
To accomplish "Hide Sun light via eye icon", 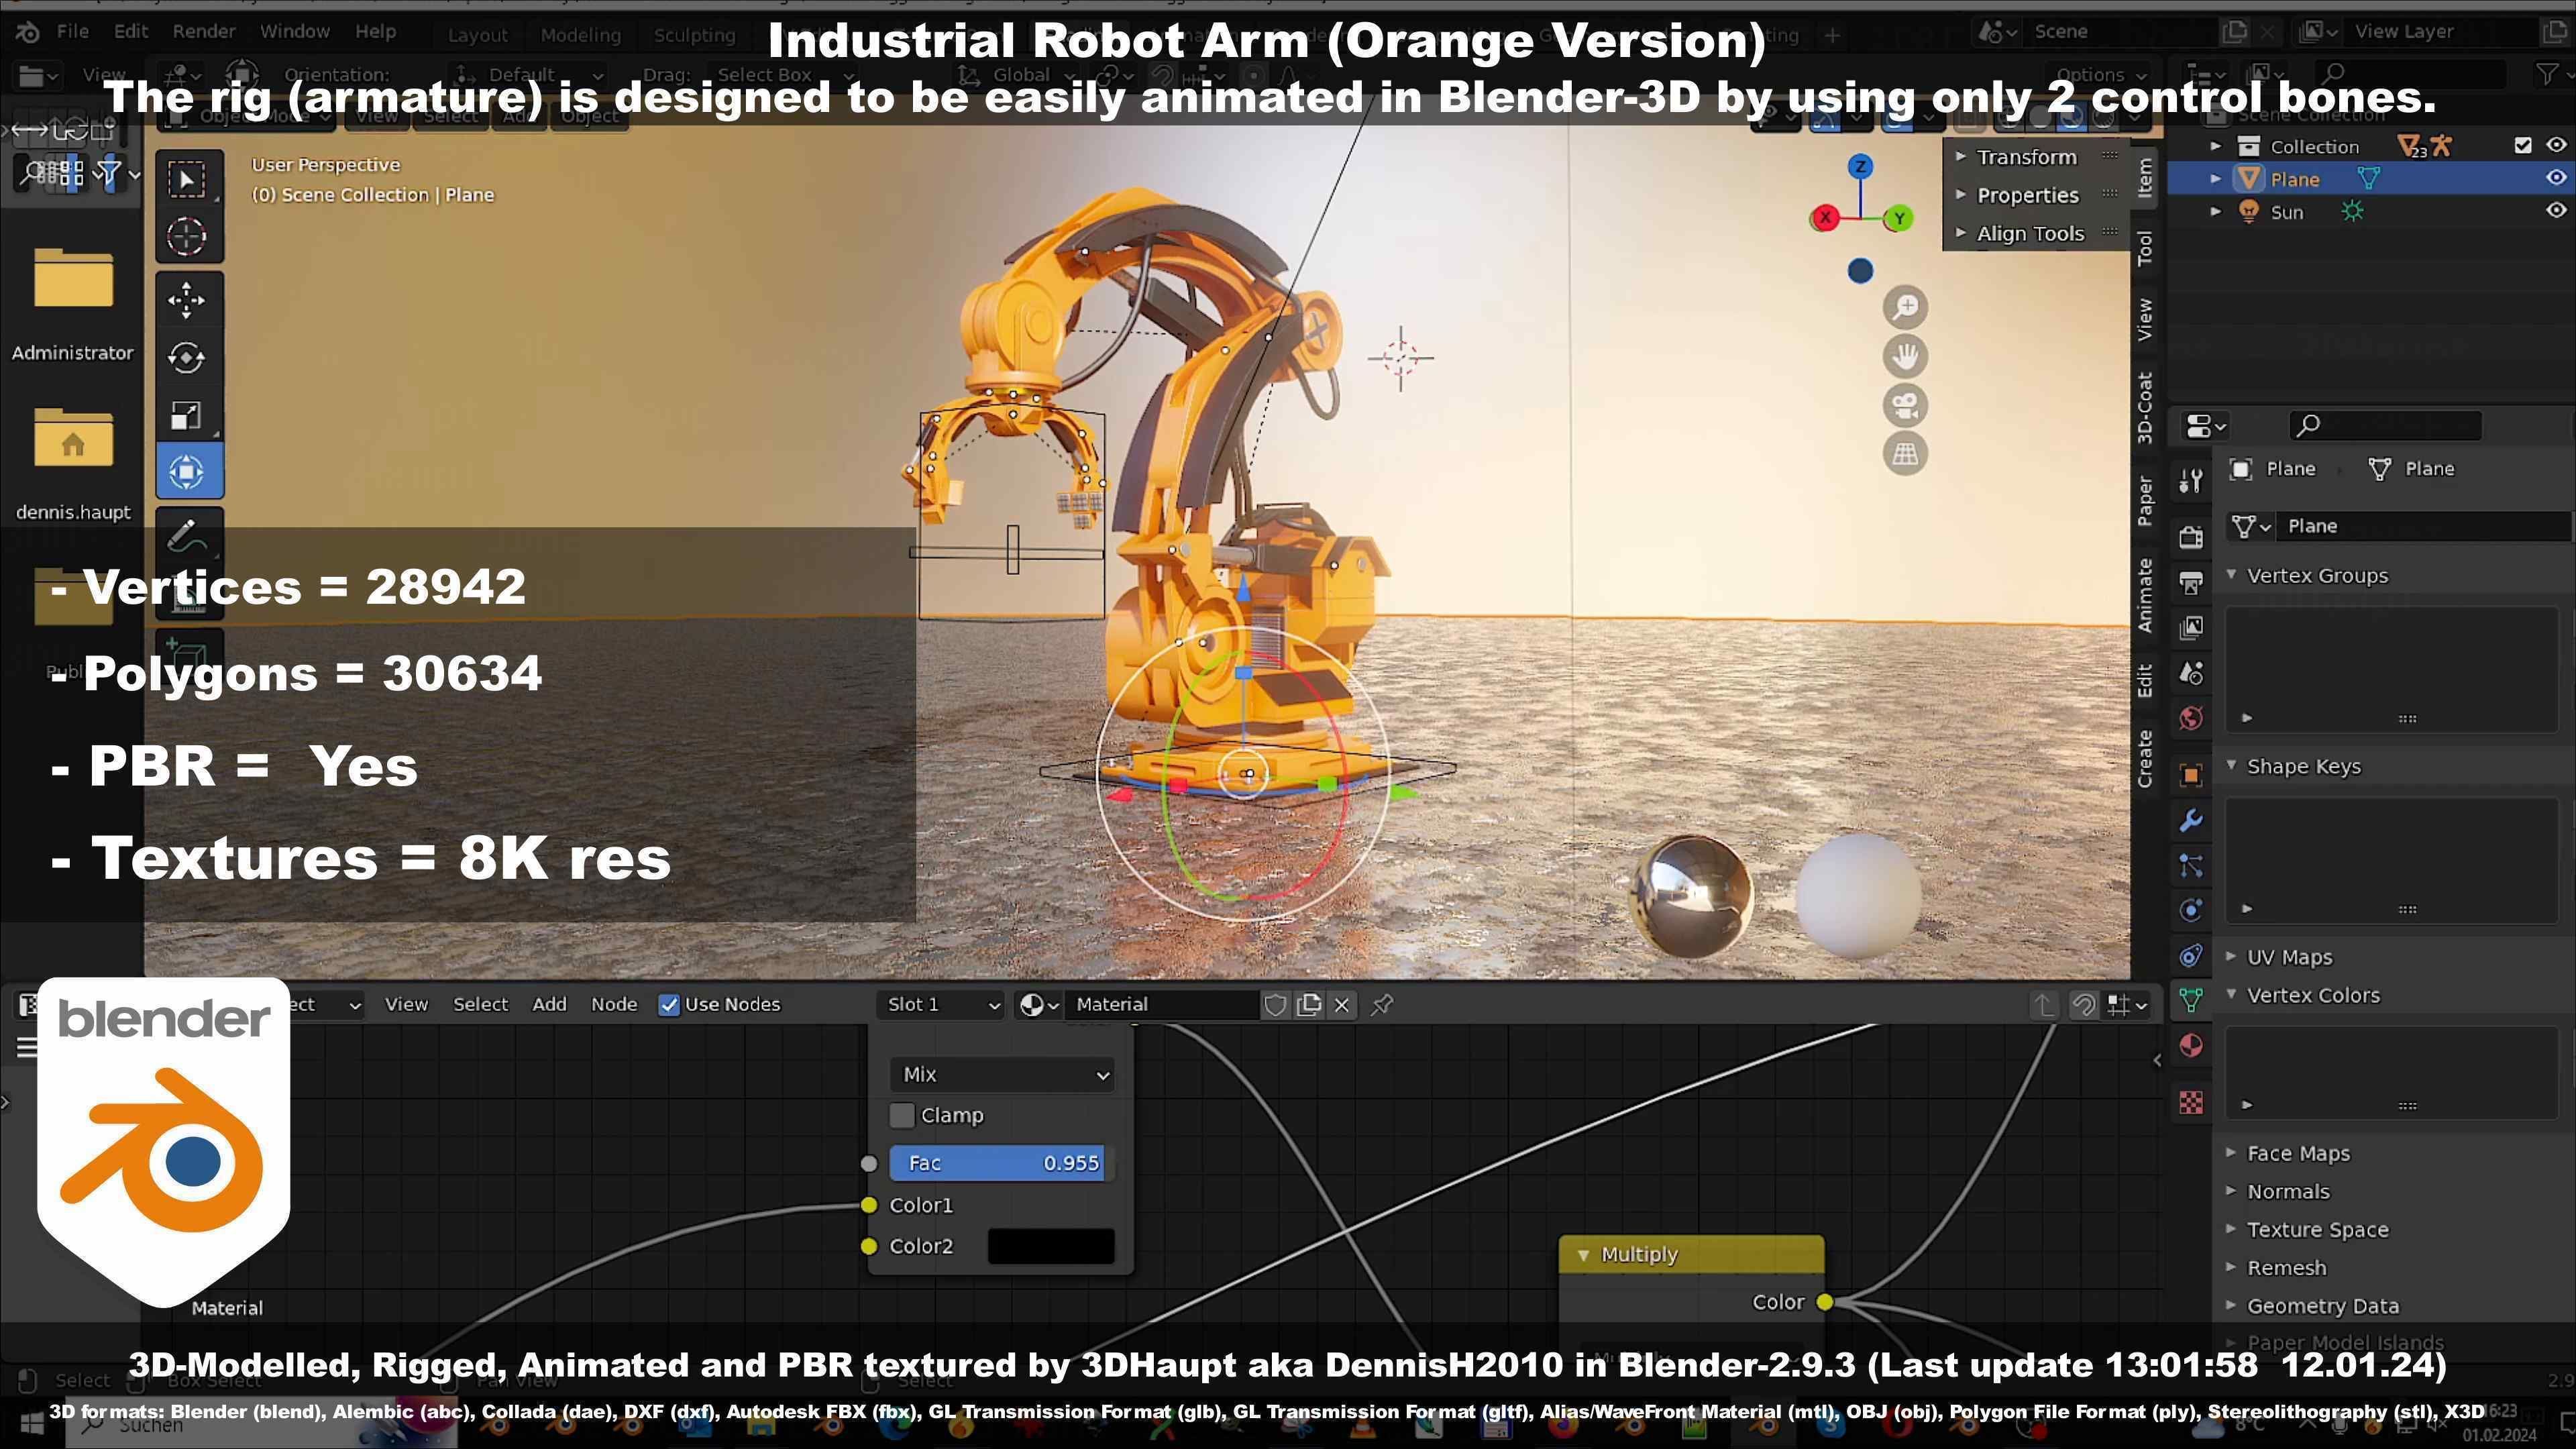I will click(x=2556, y=211).
